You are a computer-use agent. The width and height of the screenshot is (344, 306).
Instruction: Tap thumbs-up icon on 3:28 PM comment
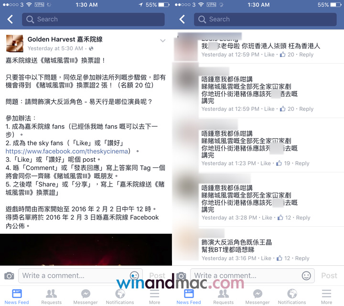point(280,218)
